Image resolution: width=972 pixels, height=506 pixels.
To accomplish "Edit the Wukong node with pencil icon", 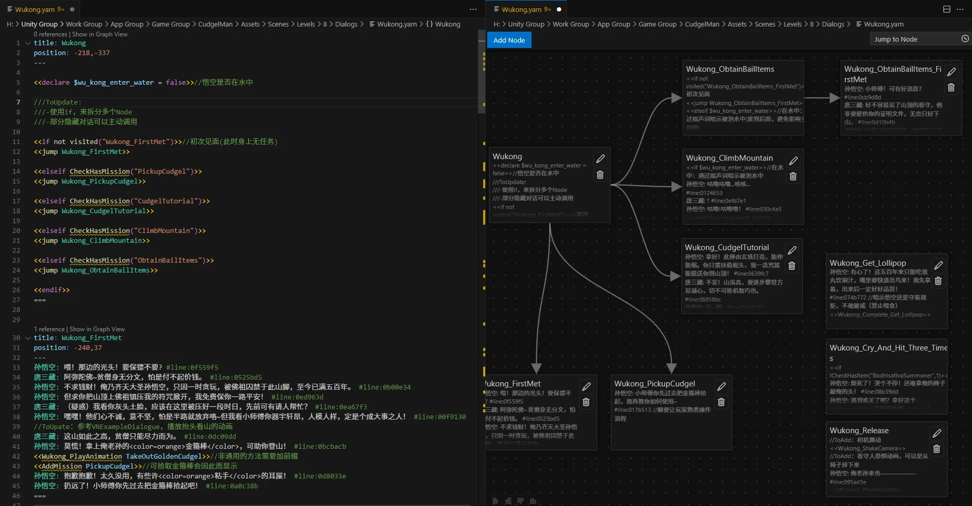I will pos(600,159).
